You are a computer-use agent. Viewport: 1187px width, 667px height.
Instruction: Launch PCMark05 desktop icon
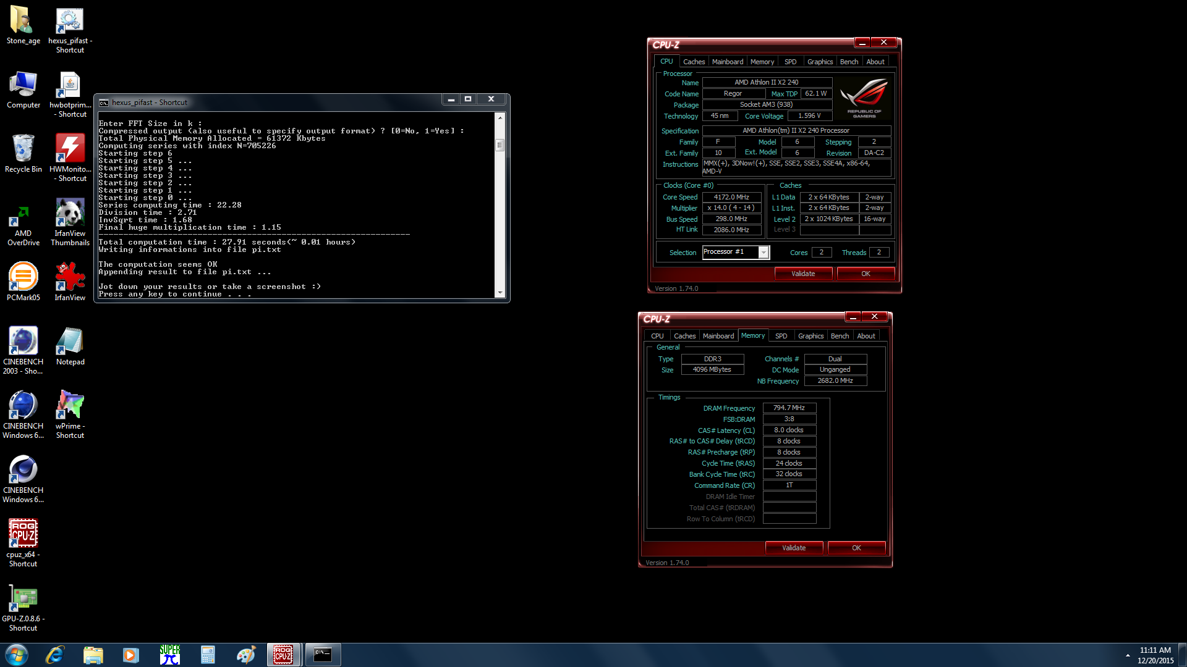pos(23,282)
